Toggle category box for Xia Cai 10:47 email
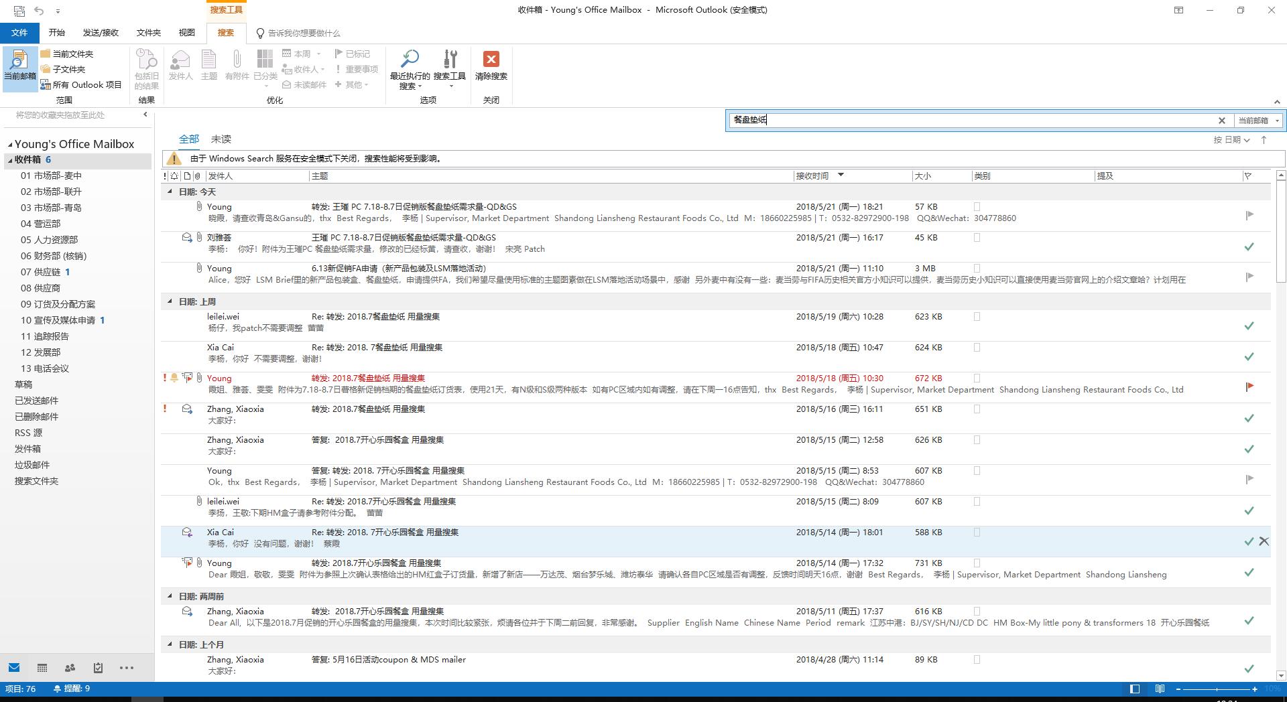Screen dimensions: 1287x702 click(977, 348)
